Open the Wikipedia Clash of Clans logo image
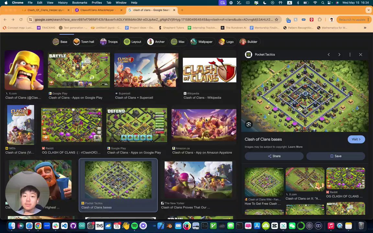The height and width of the screenshot is (233, 373). (209, 70)
